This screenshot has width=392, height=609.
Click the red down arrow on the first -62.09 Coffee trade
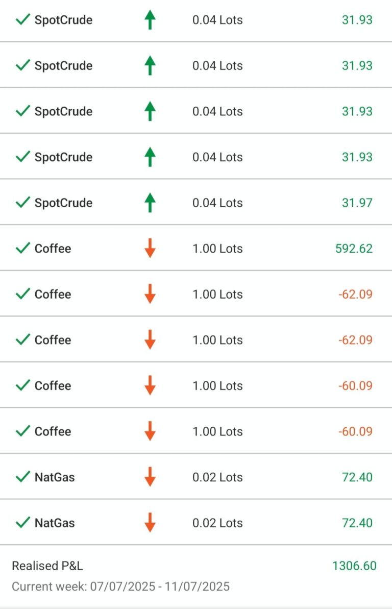tap(150, 294)
